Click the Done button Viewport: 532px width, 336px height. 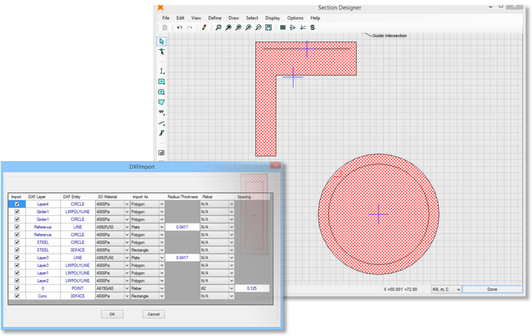click(492, 289)
